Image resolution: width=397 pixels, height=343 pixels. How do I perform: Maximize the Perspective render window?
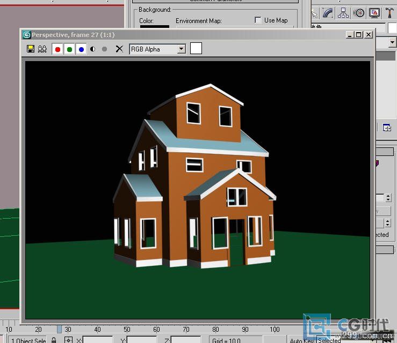click(359, 35)
